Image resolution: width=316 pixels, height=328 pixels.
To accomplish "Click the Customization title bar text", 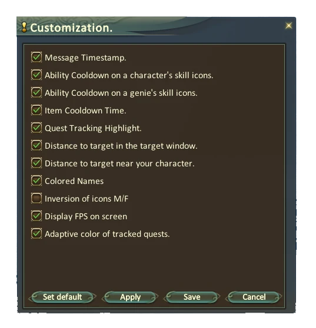I will (x=71, y=28).
